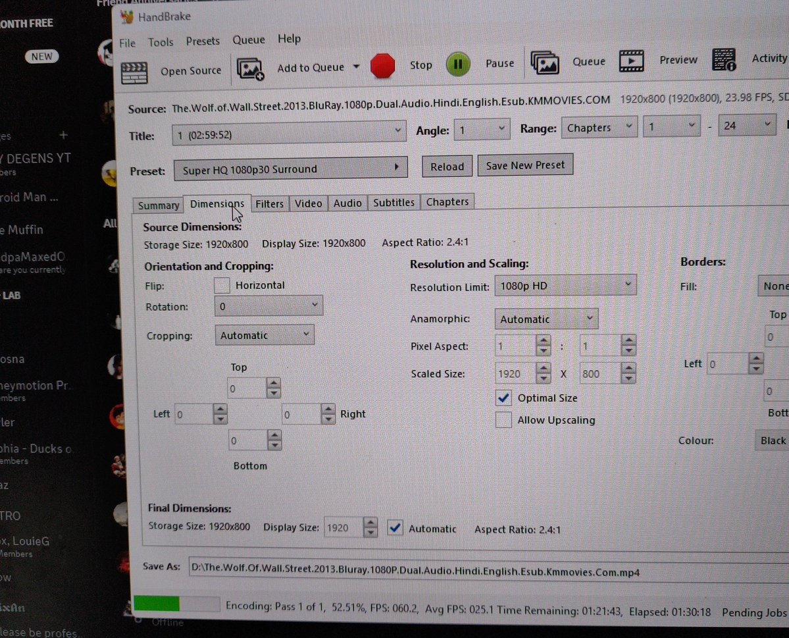The height and width of the screenshot is (638, 789).
Task: Enable Allow Upscaling checkbox
Action: (x=503, y=420)
